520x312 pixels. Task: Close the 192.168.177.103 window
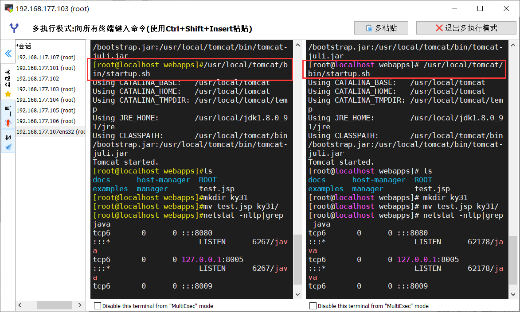click(506, 8)
